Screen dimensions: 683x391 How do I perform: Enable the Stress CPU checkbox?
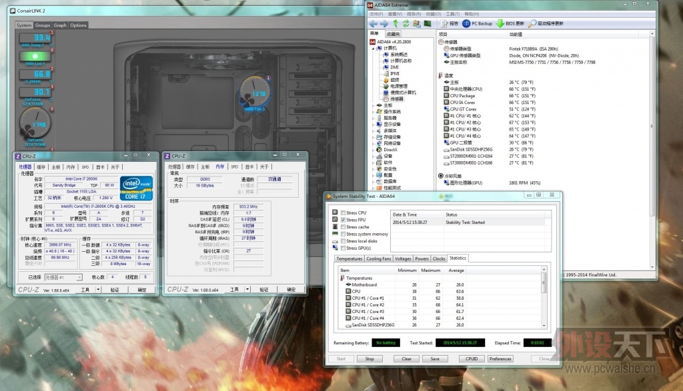[344, 213]
